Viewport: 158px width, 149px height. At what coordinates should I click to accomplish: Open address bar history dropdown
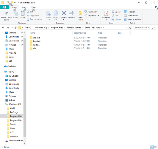point(127,28)
